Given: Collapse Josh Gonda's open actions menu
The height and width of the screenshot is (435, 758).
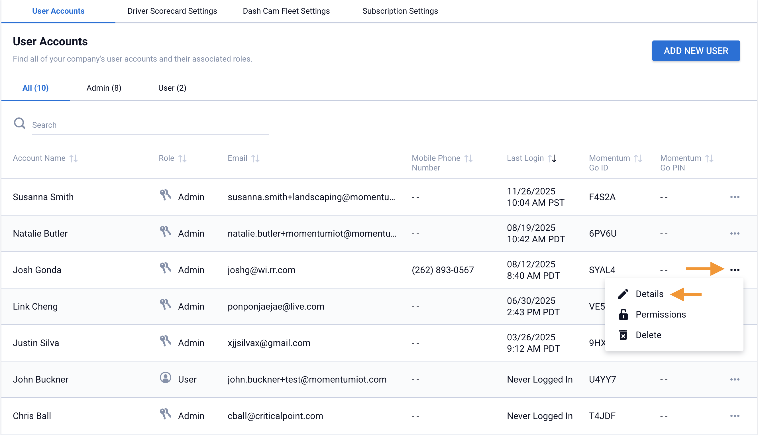Looking at the screenshot, I should [734, 270].
